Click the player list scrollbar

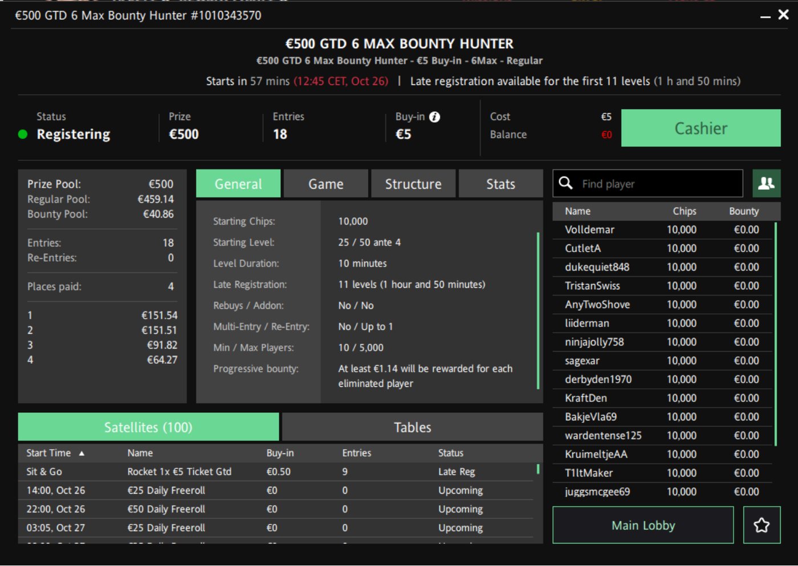[x=776, y=334]
